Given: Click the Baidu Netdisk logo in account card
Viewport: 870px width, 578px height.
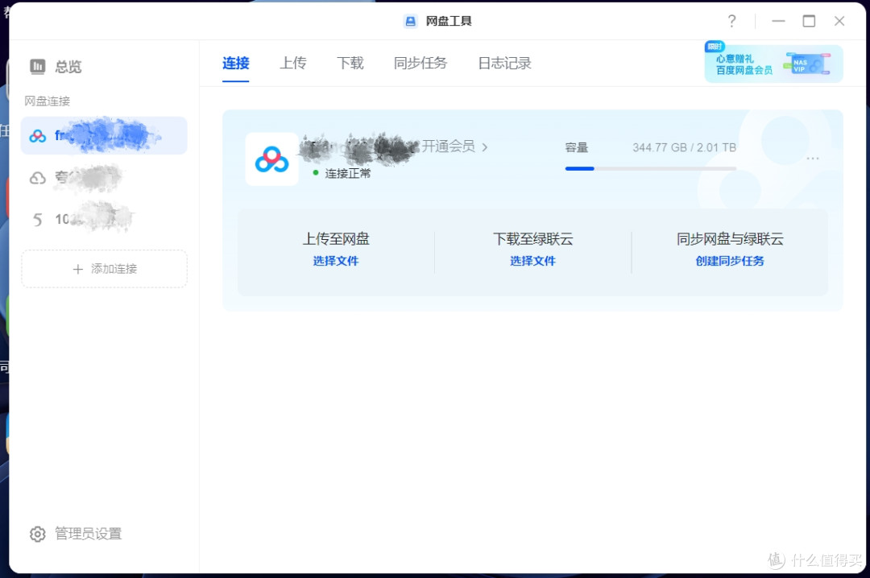Looking at the screenshot, I should click(272, 159).
